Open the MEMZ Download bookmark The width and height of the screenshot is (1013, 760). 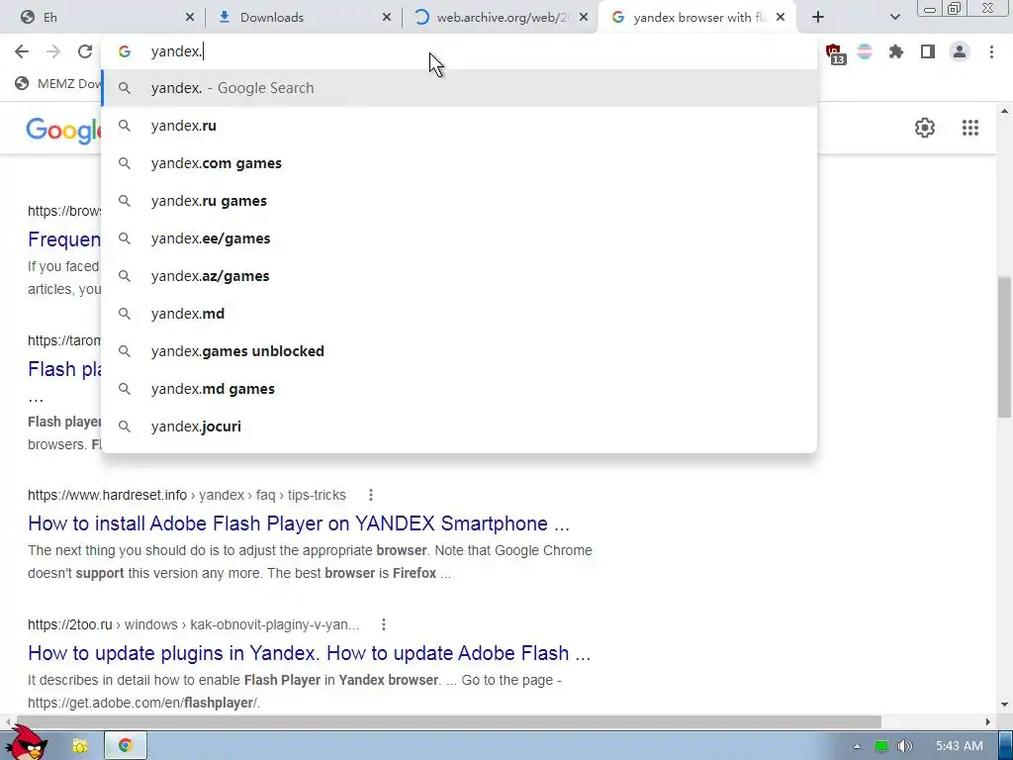pos(56,83)
